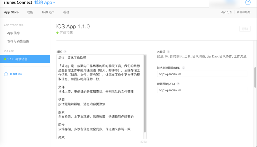Screen dimensions: 257x147
Task: Switch to the App Store tab
Action: click(x=11, y=12)
